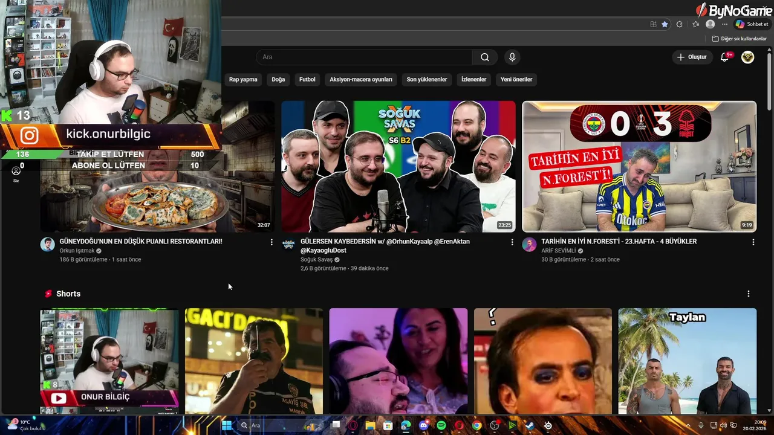Open GÜNEYDOĞU'NUN EN DÜŞÜK PUANLI RESTORANTLARI title
Screen dimensions: 774x435
(x=141, y=241)
